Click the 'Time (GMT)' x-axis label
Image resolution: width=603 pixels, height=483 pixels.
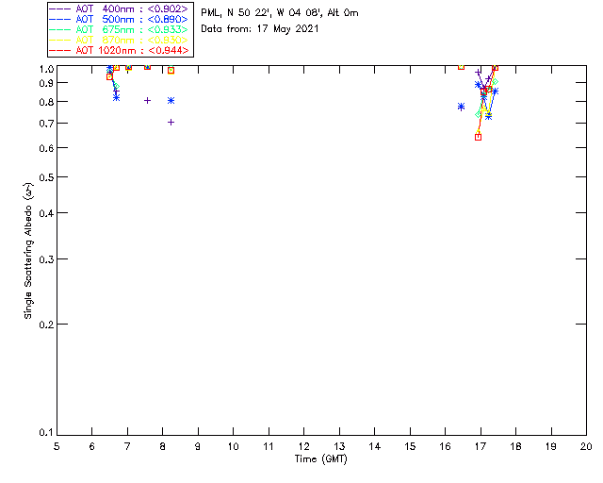tap(320, 459)
